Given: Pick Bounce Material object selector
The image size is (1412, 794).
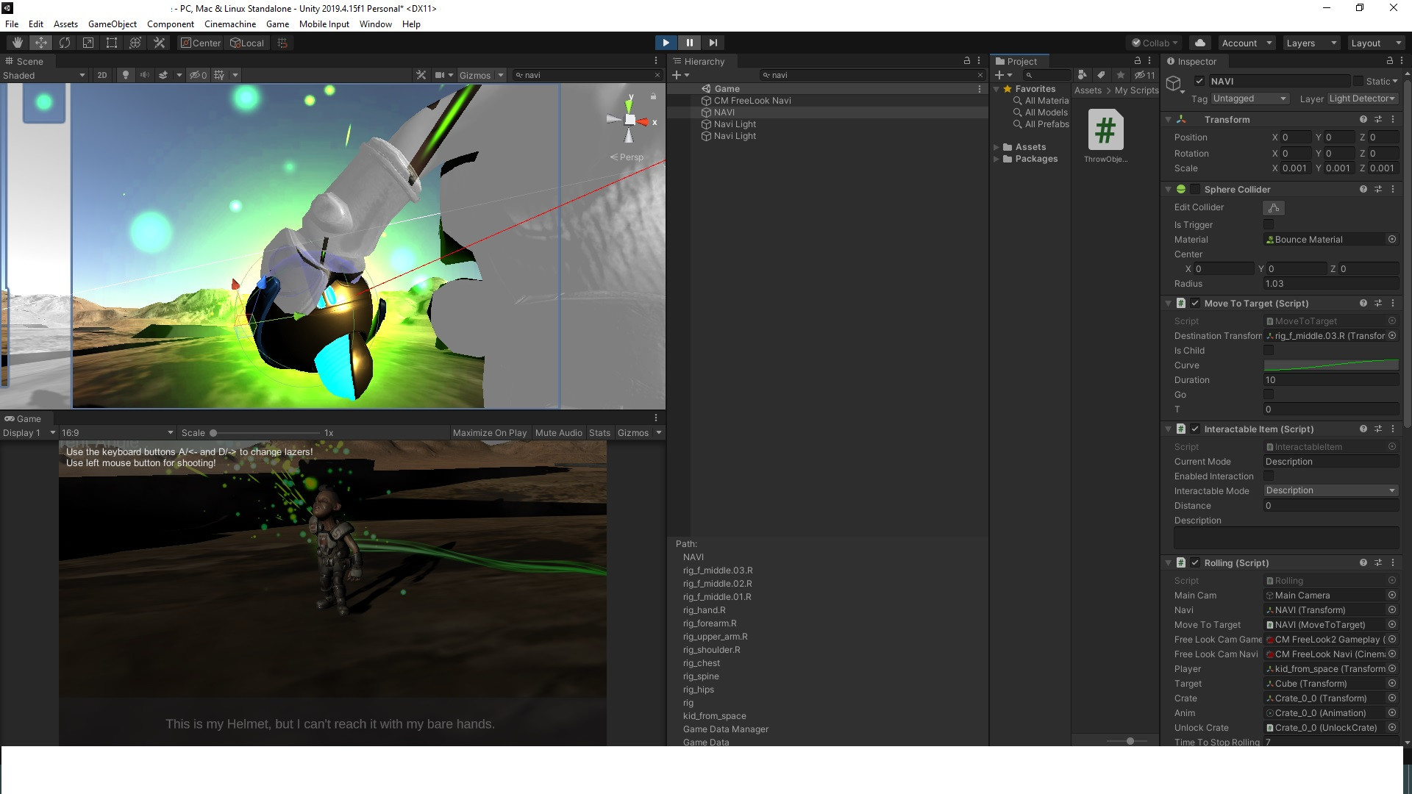Looking at the screenshot, I should [1392, 240].
